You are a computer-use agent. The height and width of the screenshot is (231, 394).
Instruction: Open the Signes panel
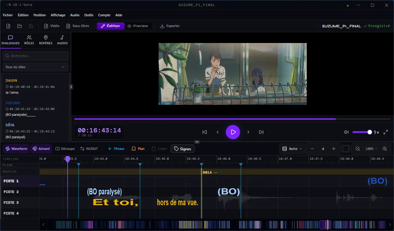tap(183, 149)
